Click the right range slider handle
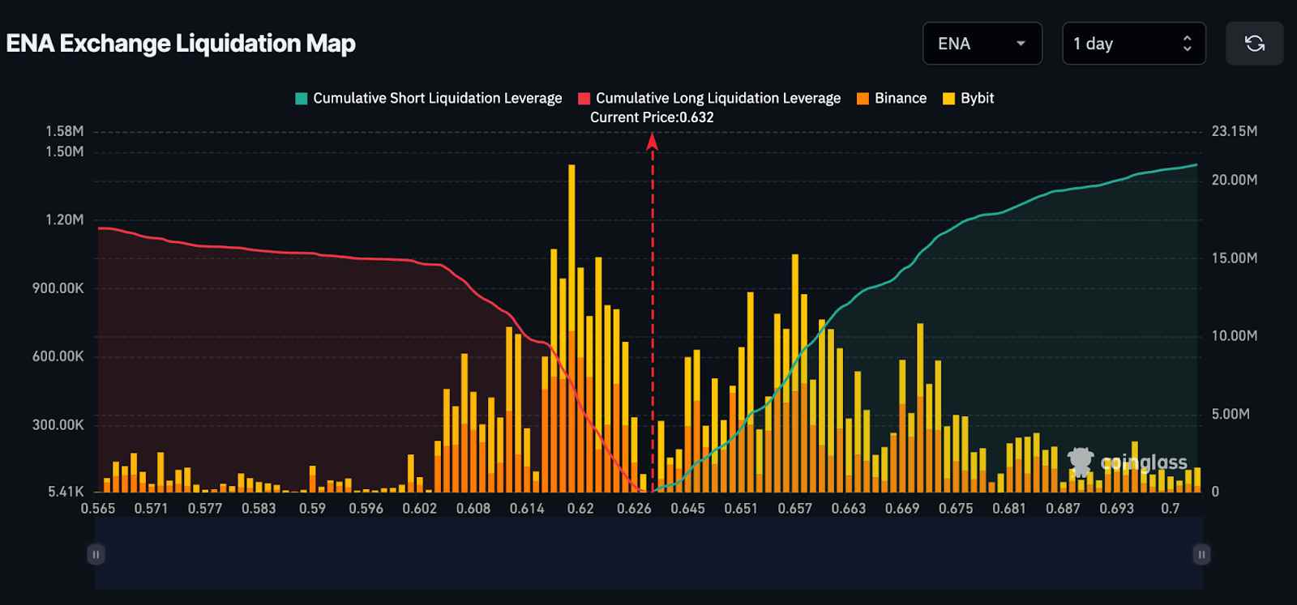Image resolution: width=1297 pixels, height=605 pixels. [1201, 555]
